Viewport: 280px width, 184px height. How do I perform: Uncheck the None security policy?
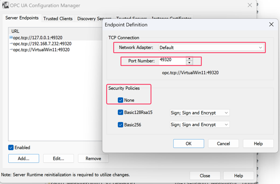pyautogui.click(x=120, y=100)
